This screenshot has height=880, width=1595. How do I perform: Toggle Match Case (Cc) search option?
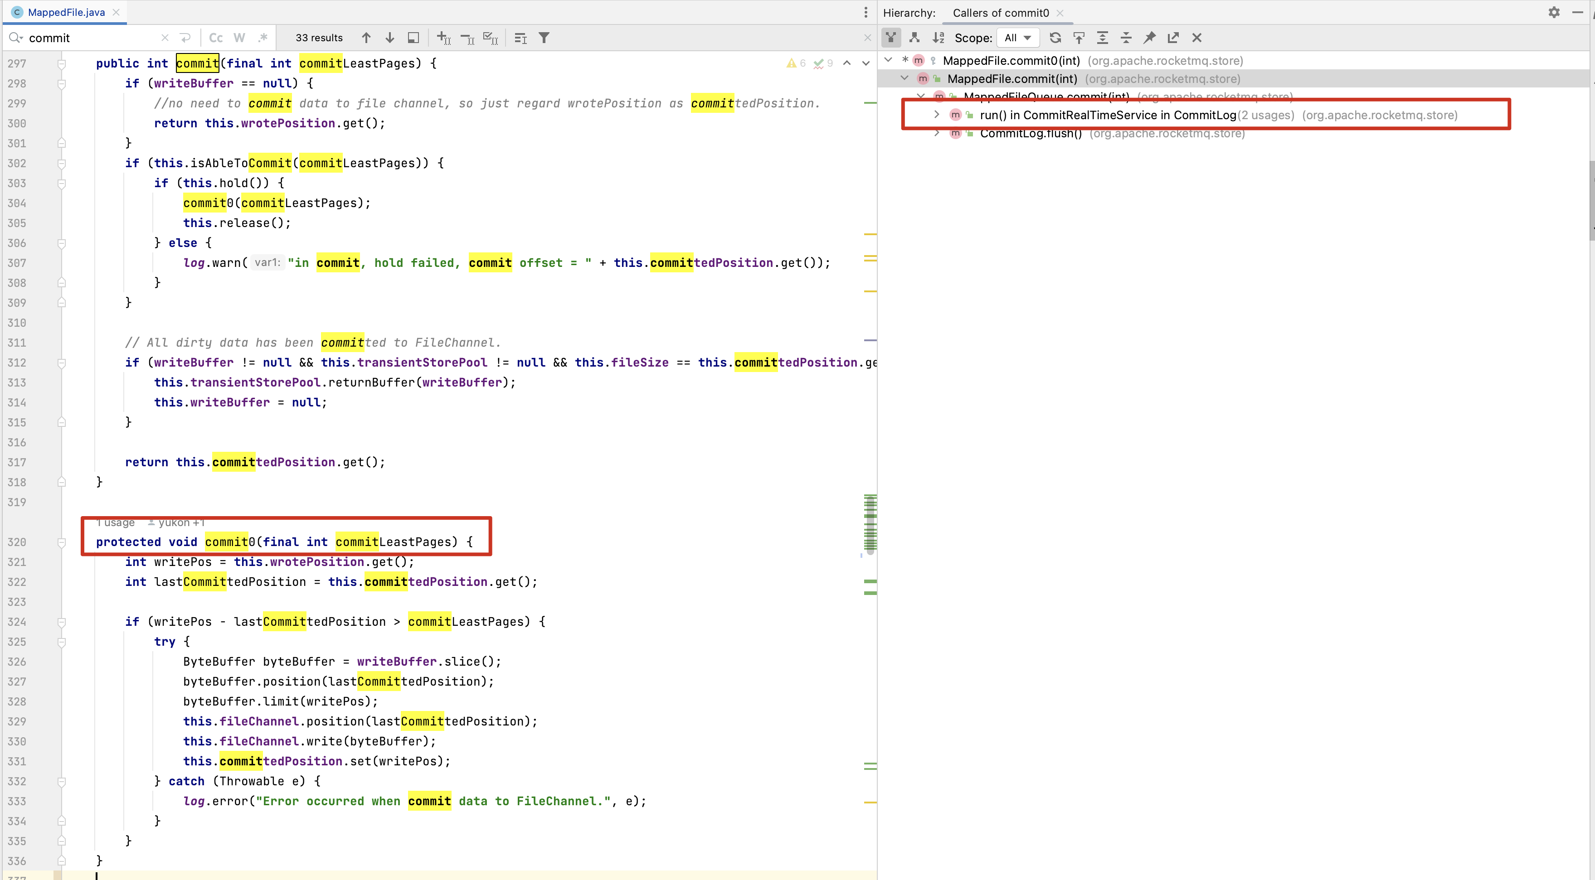click(215, 38)
